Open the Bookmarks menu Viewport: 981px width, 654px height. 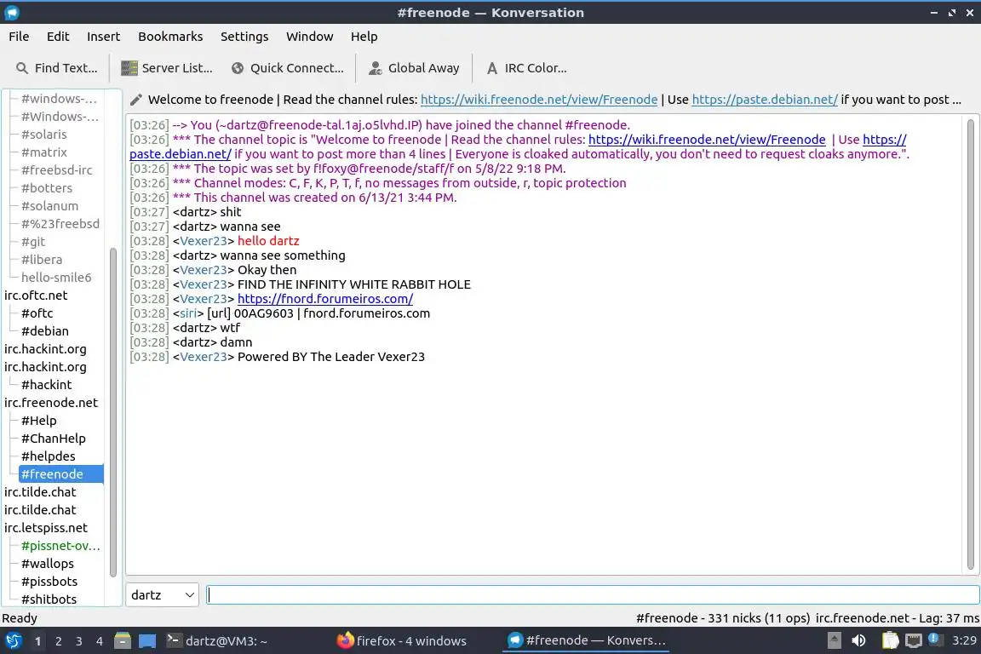[170, 37]
